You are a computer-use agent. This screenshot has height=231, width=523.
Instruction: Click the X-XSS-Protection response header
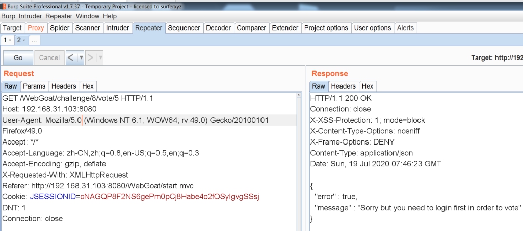(x=368, y=120)
